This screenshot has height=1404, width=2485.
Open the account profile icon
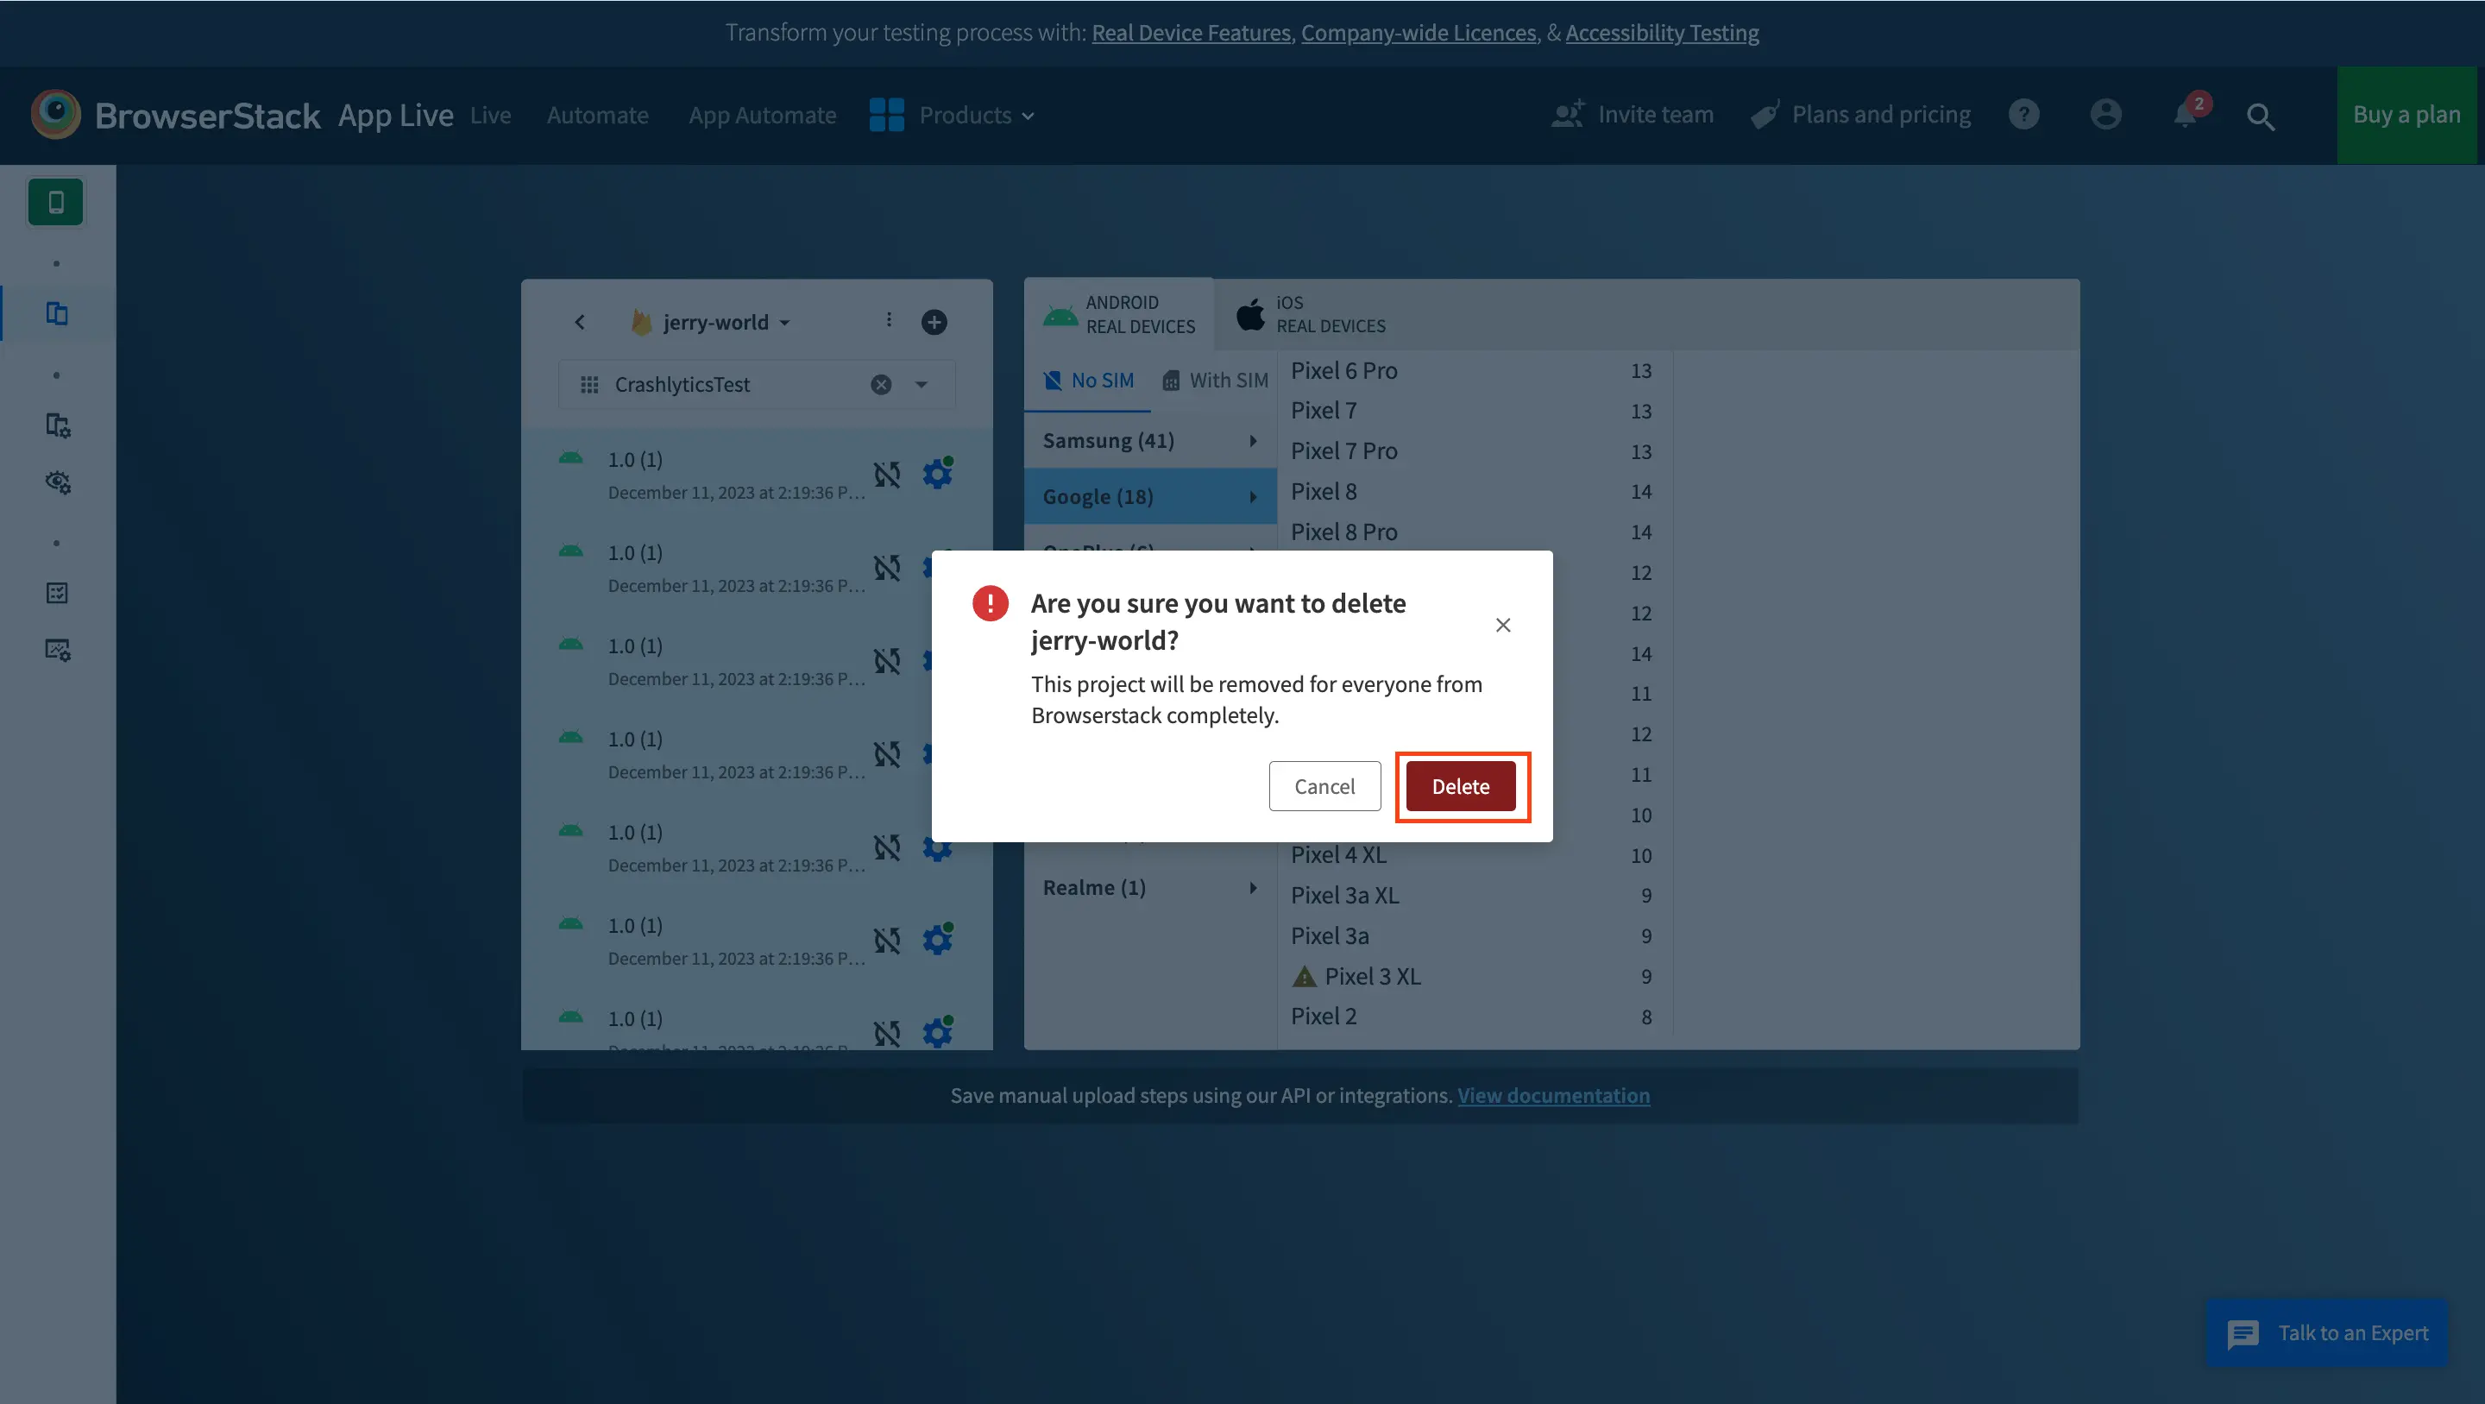[2105, 115]
